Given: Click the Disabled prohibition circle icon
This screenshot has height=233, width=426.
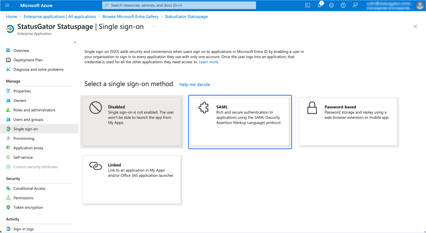Looking at the screenshot, I should [x=95, y=108].
